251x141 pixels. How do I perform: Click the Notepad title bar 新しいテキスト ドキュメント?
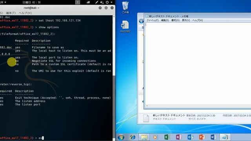click(x=169, y=16)
